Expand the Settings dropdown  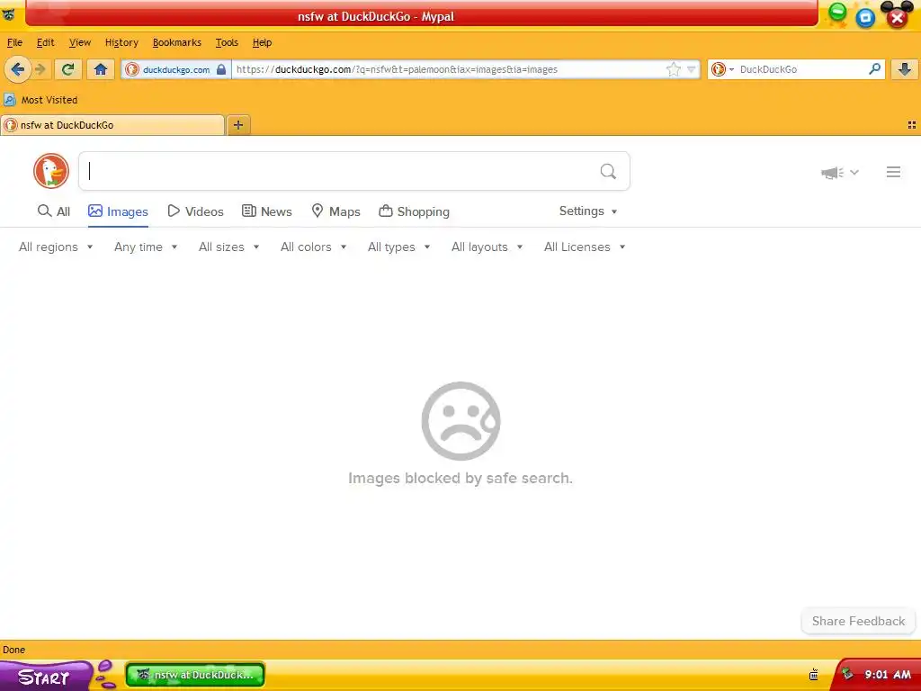(588, 211)
